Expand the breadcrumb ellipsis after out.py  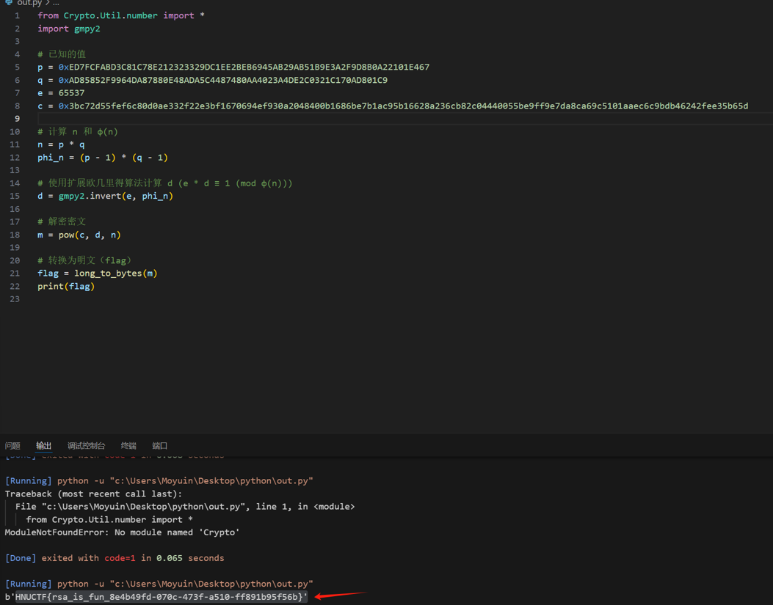click(x=56, y=3)
